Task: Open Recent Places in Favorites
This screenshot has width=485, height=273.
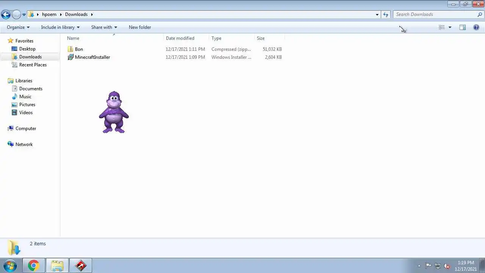Action: [33, 65]
